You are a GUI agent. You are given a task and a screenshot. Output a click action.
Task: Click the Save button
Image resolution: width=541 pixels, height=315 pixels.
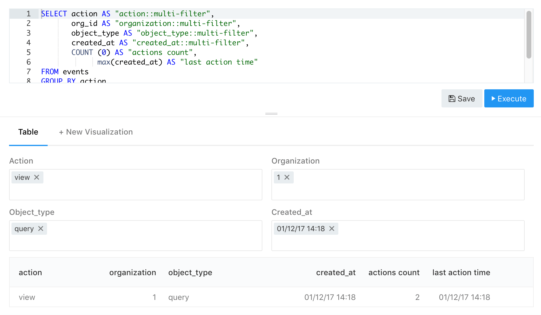click(462, 98)
